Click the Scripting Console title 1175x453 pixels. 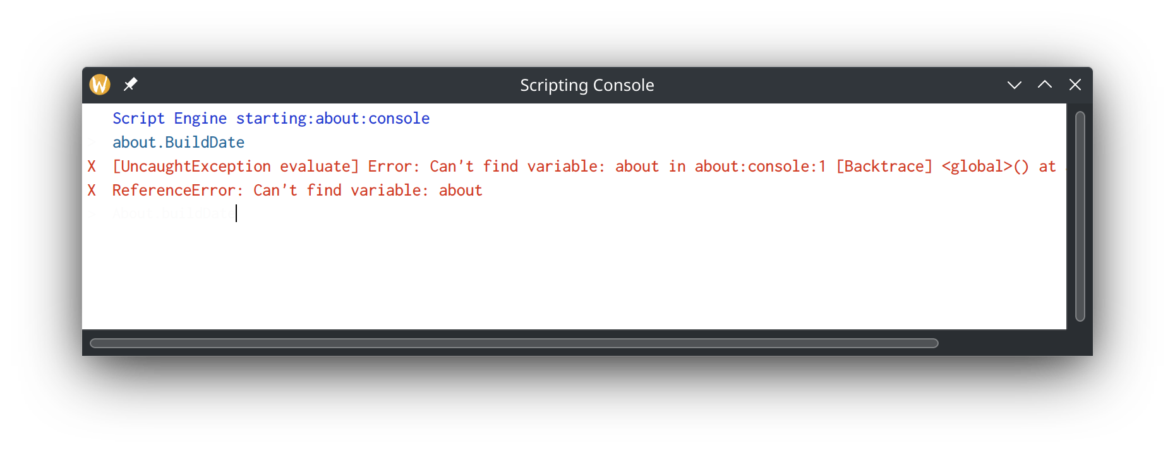pos(587,85)
